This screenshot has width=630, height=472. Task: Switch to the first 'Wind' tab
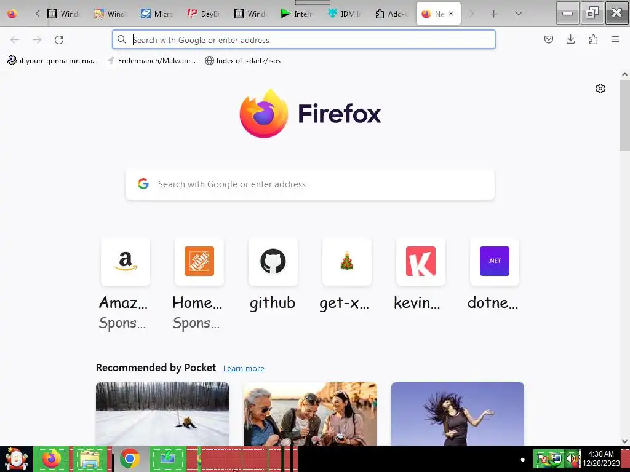coord(64,14)
